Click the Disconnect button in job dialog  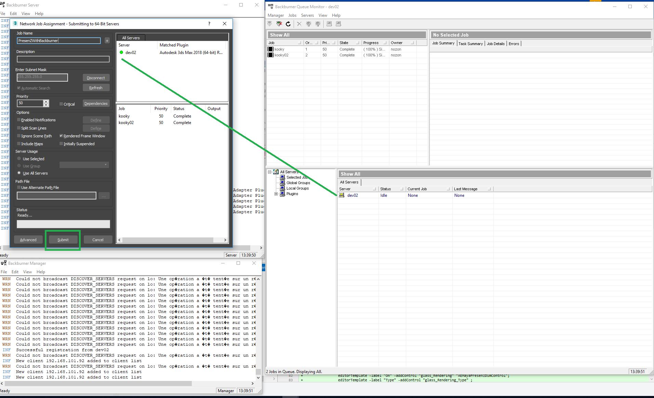coord(96,78)
